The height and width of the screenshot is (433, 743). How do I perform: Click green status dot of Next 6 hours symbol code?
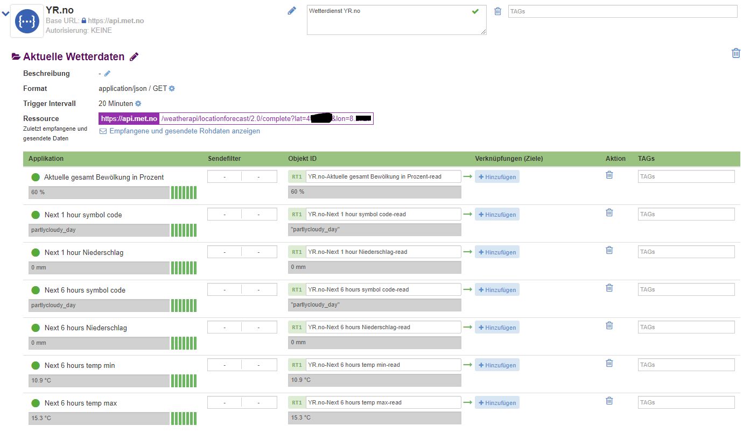(x=36, y=290)
